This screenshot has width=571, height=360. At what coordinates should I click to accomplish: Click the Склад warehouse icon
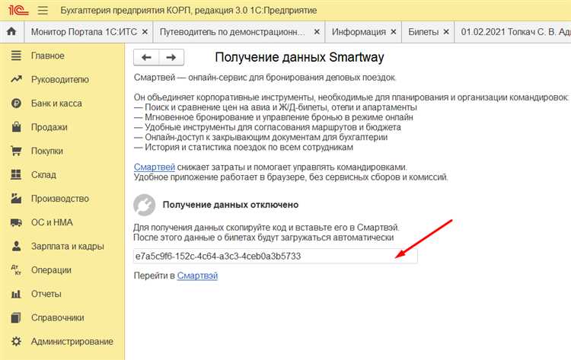tap(16, 175)
